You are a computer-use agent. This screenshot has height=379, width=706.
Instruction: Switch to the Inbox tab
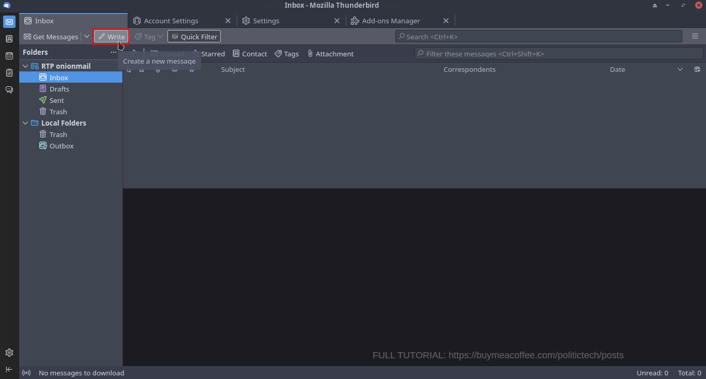(x=73, y=21)
